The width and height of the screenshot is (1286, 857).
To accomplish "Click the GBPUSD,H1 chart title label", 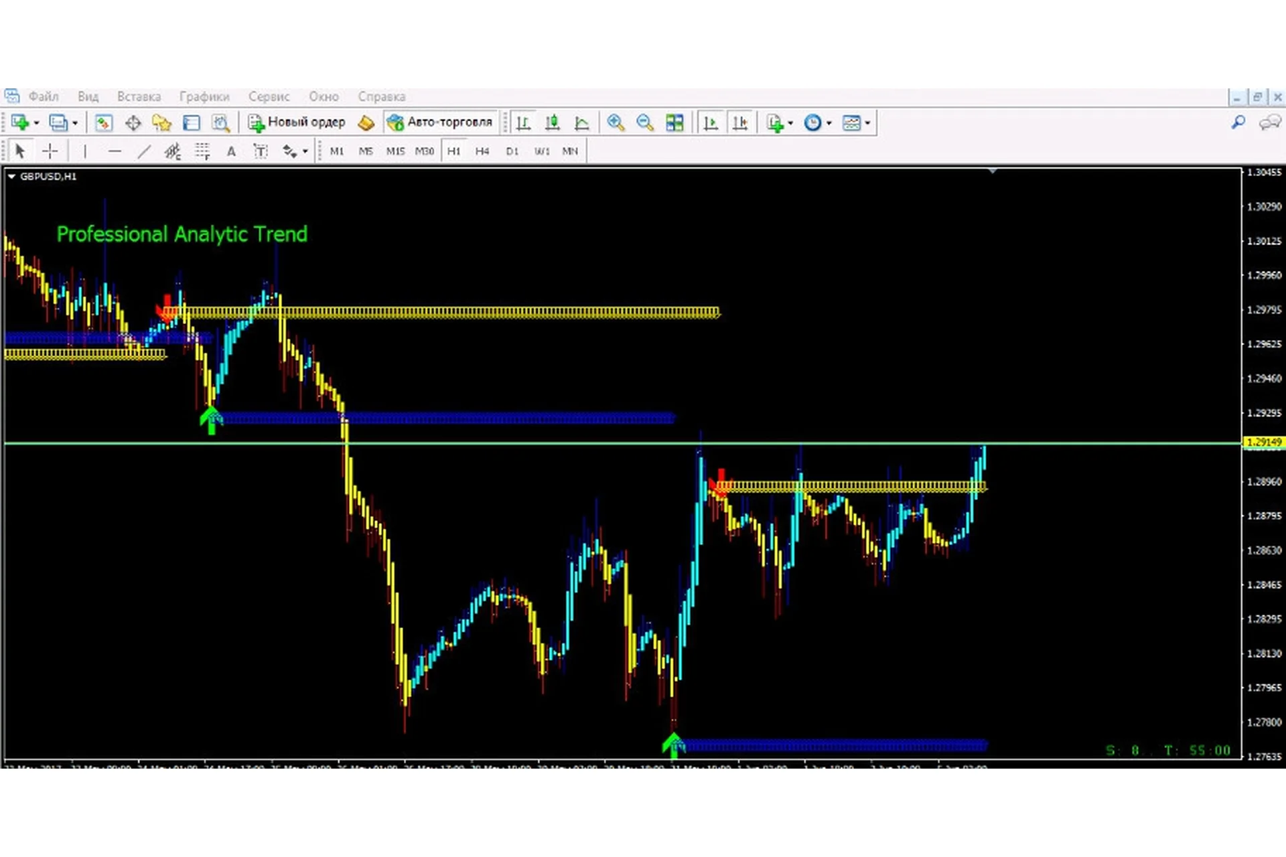I will point(48,177).
